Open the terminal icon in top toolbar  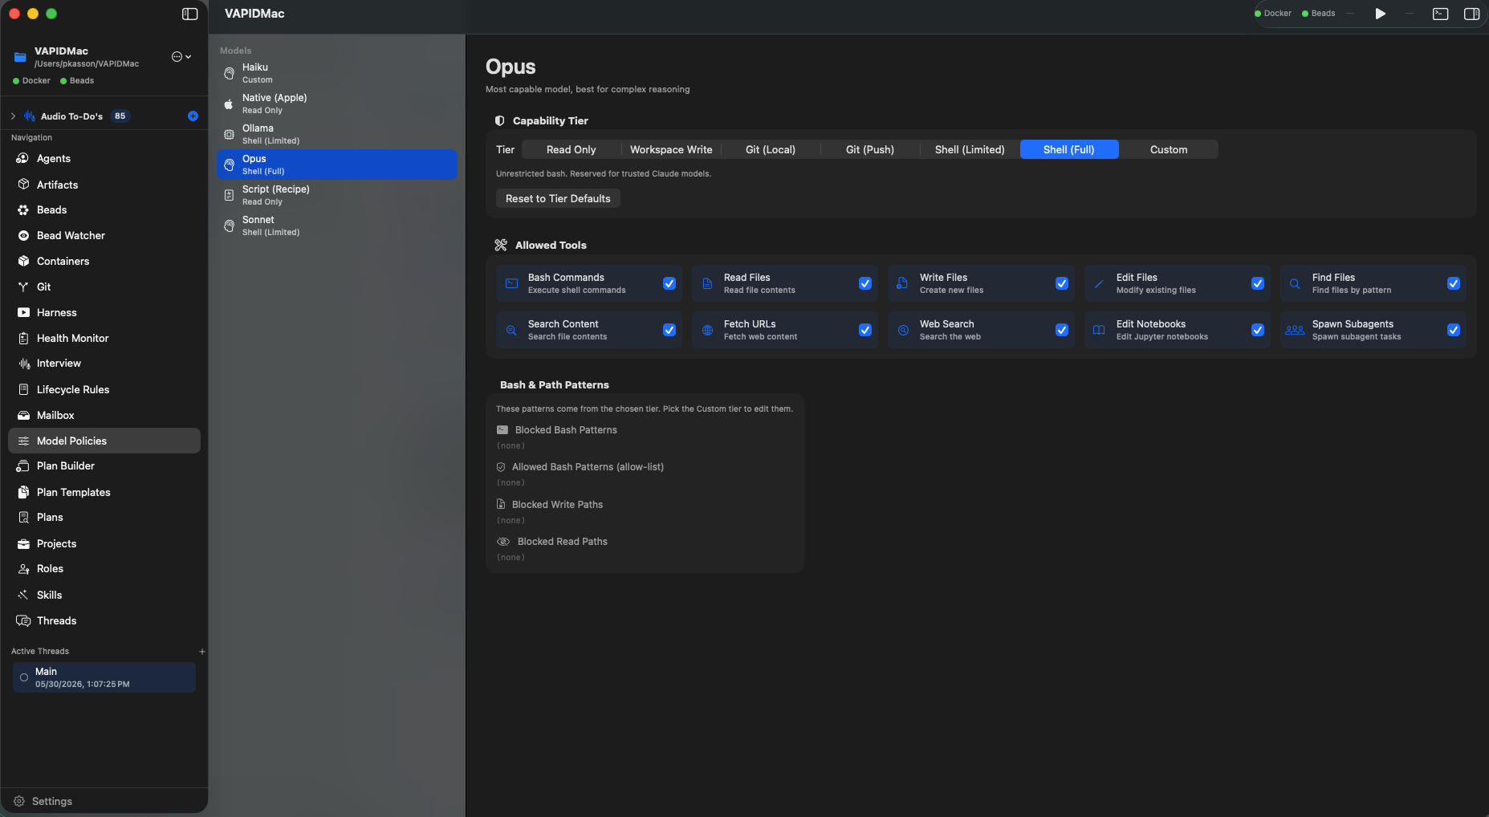click(1441, 14)
